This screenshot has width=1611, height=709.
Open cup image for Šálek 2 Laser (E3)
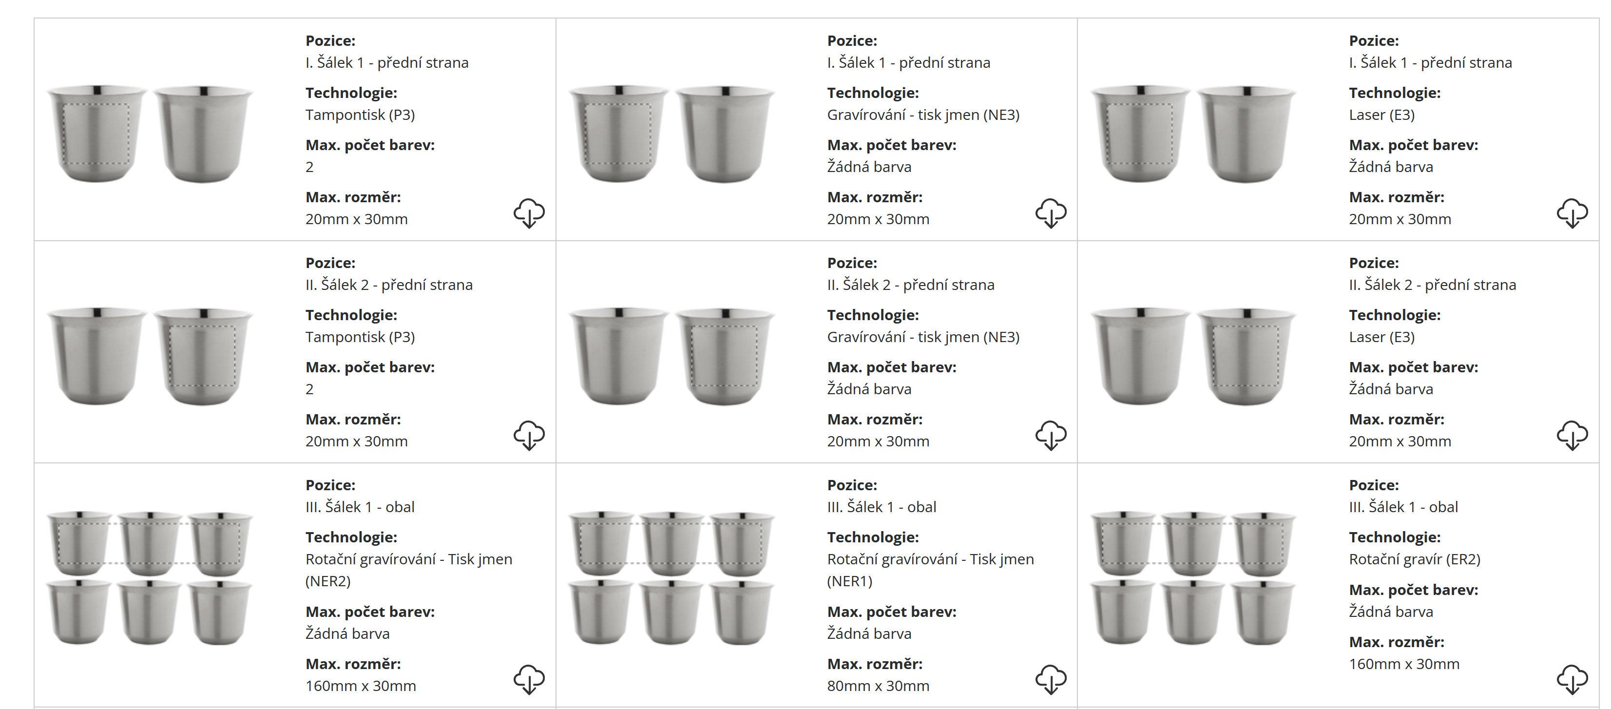point(1193,356)
